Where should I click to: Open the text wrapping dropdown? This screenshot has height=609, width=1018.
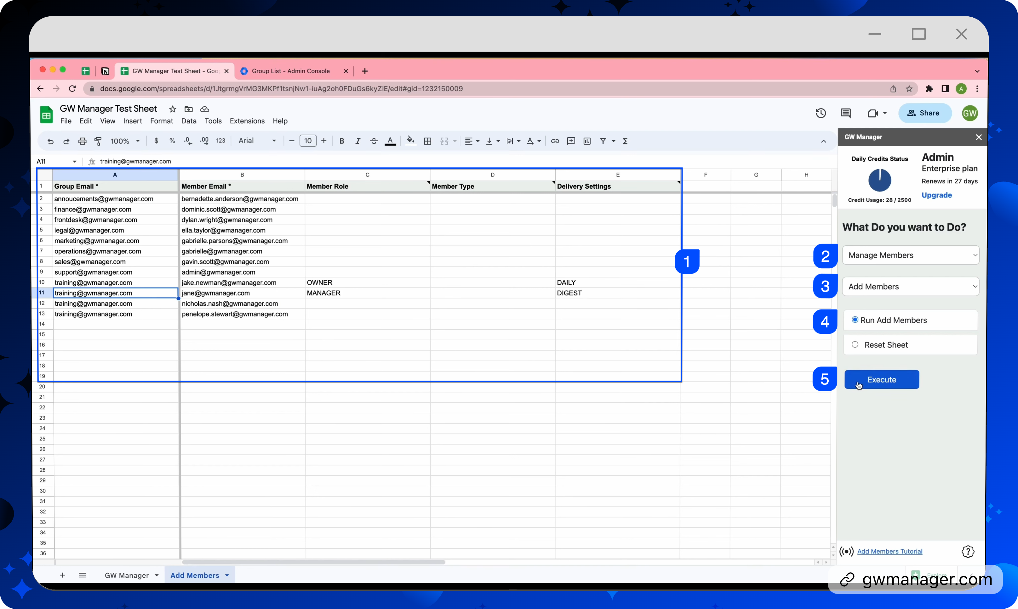pos(513,141)
